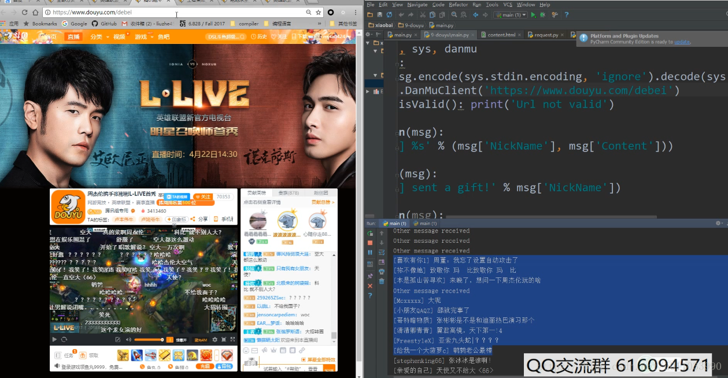The image size is (728, 378).
Task: Click the Back navigation arrow in PyCharm
Action: [x=475, y=15]
